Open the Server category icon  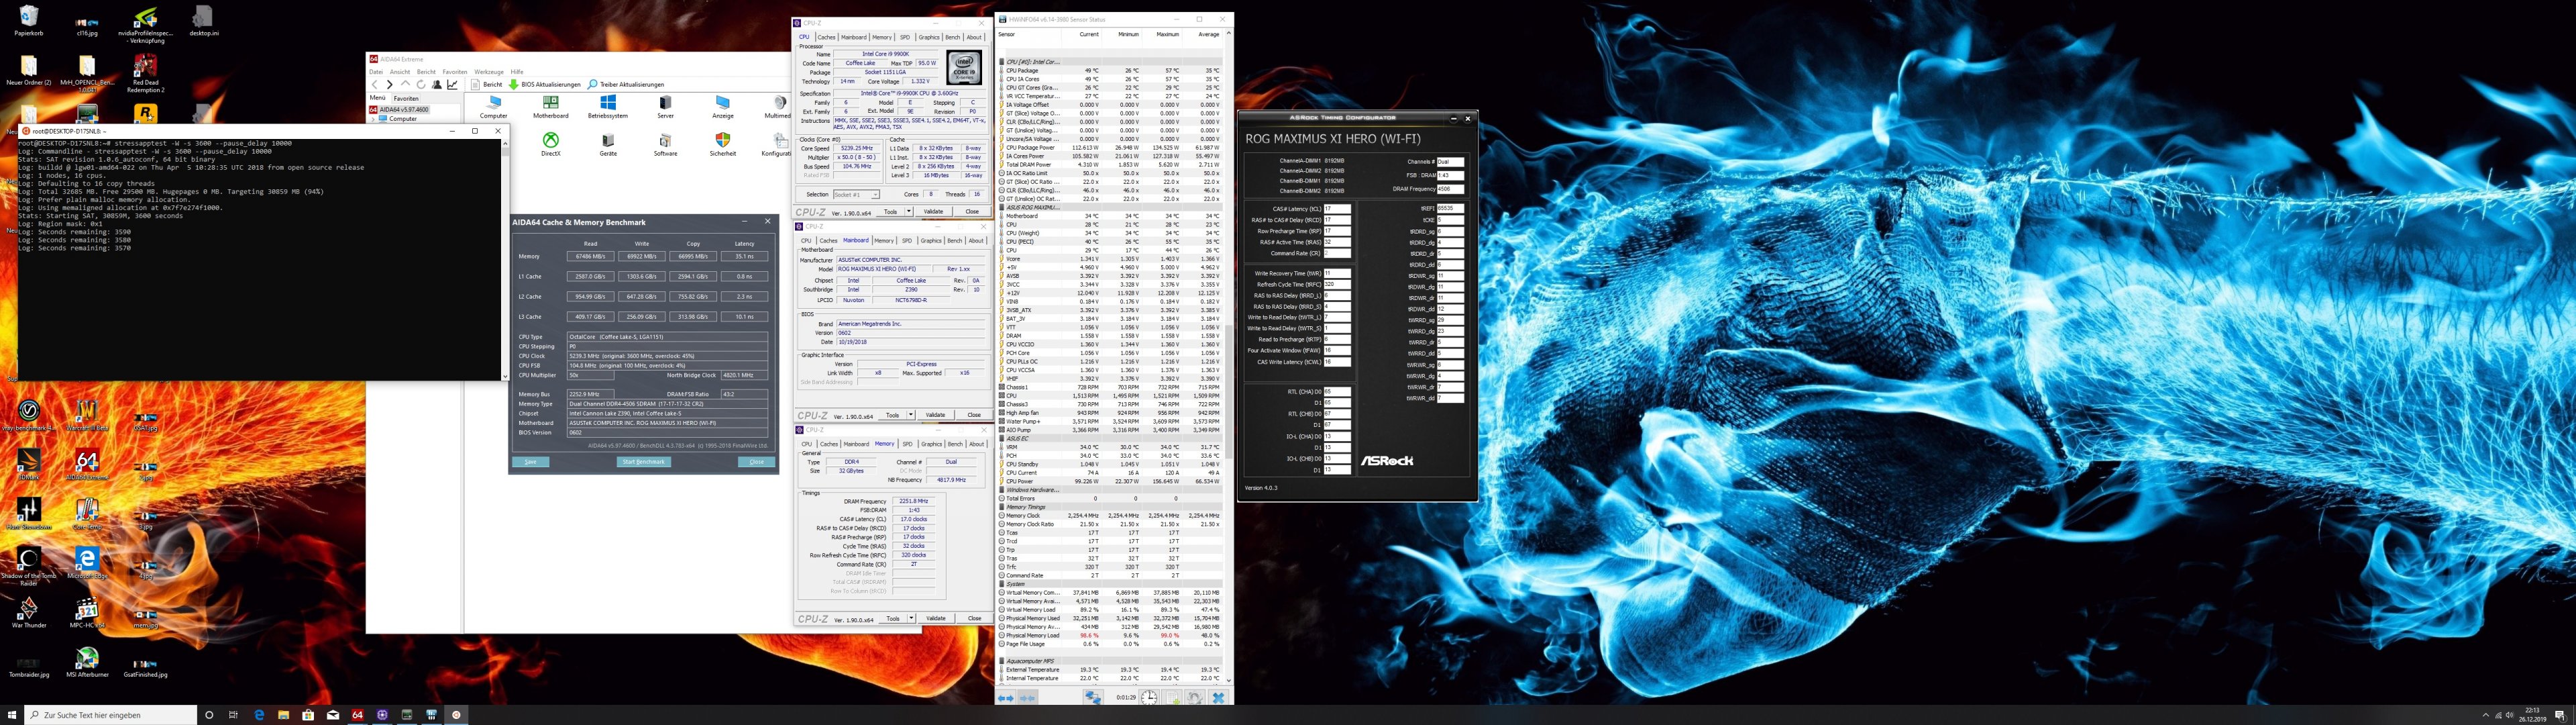[x=666, y=107]
